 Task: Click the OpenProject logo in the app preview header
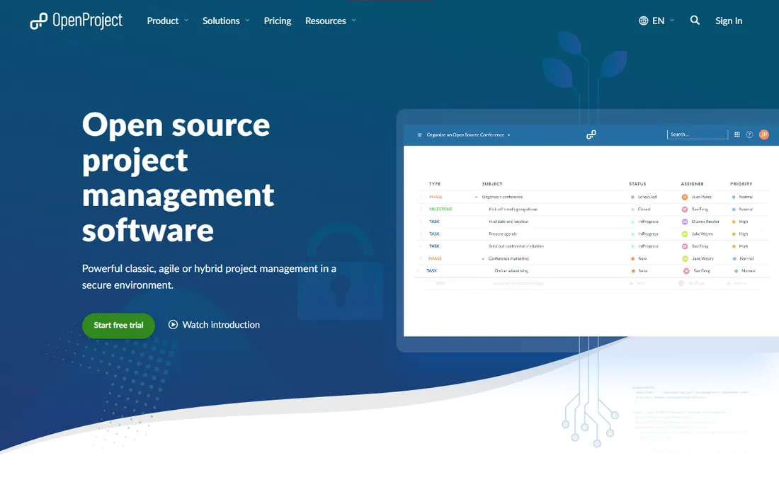point(591,135)
